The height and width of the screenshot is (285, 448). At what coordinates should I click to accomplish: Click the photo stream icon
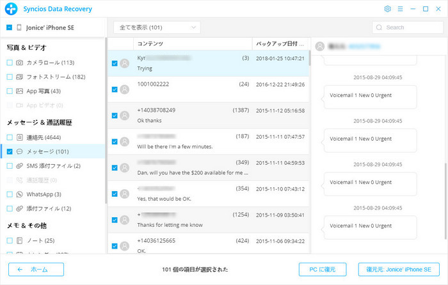[19, 77]
